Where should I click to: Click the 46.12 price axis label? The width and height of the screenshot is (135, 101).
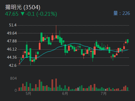click(x=12, y=49)
